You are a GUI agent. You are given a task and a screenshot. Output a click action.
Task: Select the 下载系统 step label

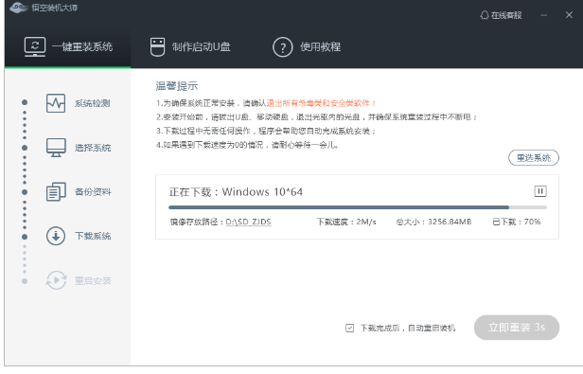tap(93, 236)
